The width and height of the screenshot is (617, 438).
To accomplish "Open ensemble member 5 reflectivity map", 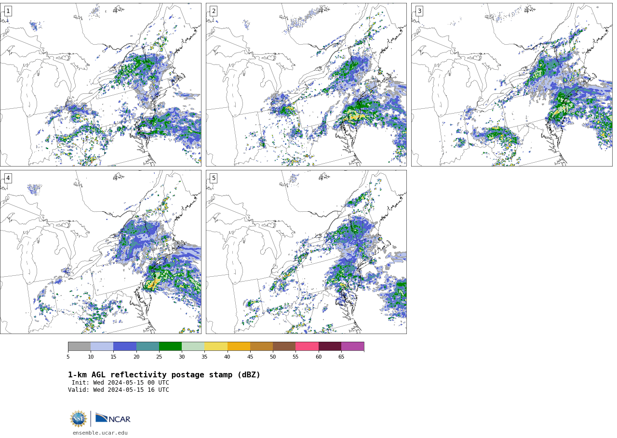I will pos(306,252).
